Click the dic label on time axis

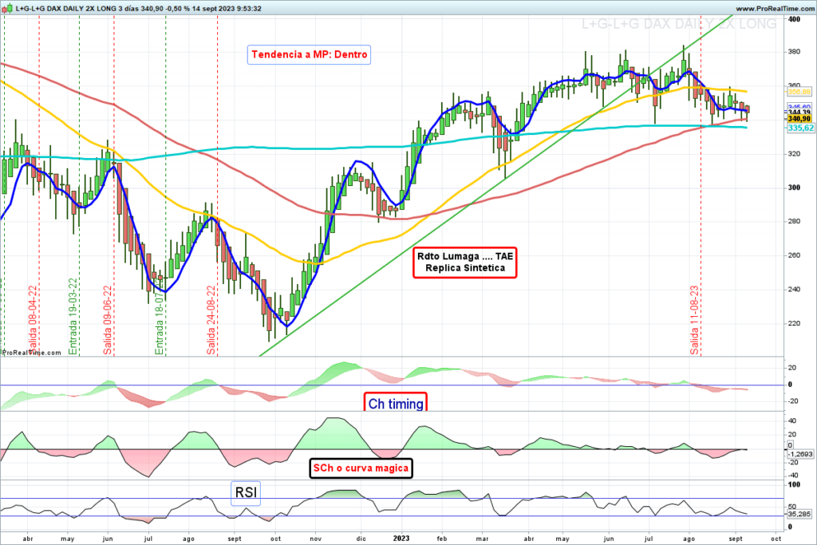(x=361, y=539)
